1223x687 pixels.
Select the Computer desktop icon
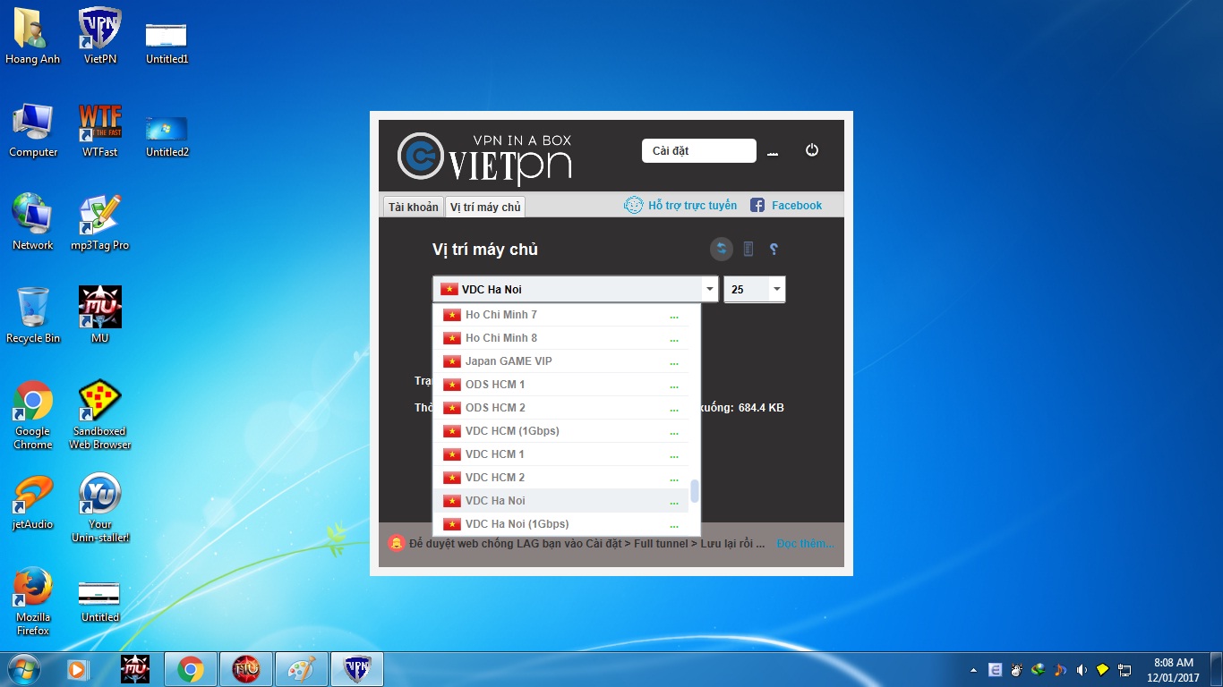[33, 131]
